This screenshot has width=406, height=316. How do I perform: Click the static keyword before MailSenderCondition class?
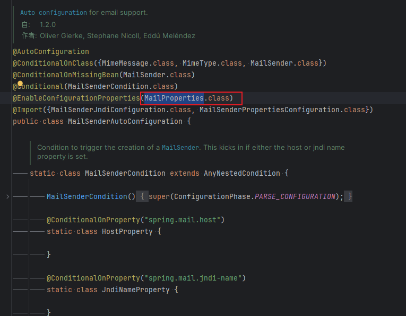42,173
